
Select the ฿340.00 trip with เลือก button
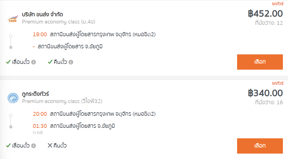pyautogui.click(x=260, y=146)
